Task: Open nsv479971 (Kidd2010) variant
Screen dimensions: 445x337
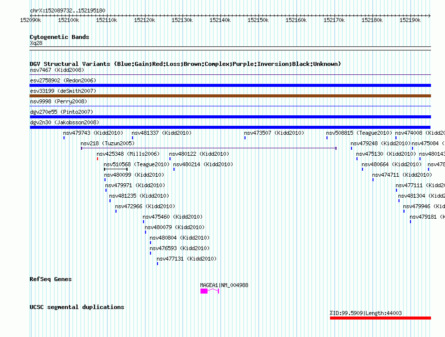Action: click(x=106, y=190)
